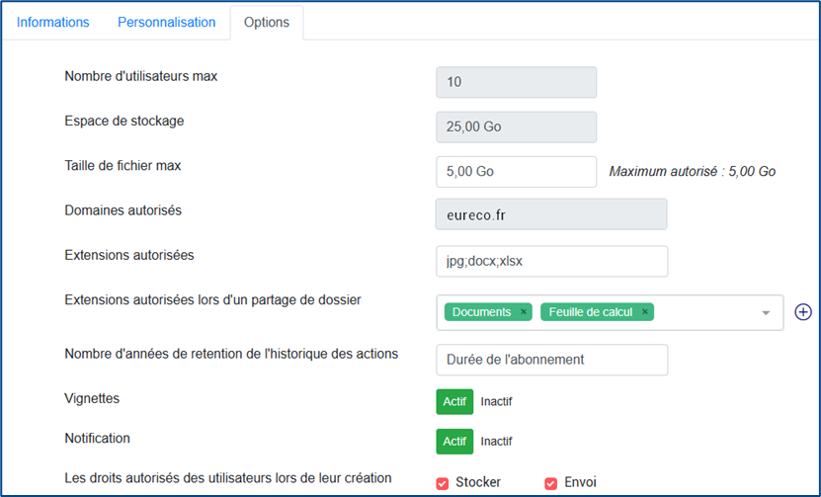
Task: Click the Nombre d'utilisateurs max field
Action: pyautogui.click(x=517, y=82)
